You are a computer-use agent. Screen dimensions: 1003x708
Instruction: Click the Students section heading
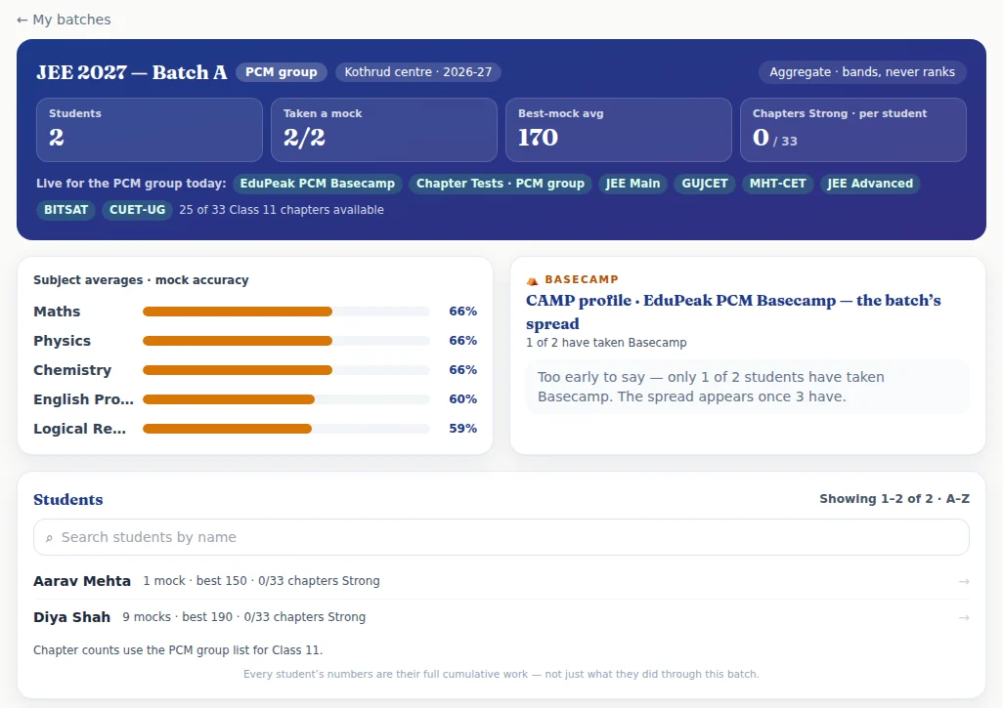(67, 500)
